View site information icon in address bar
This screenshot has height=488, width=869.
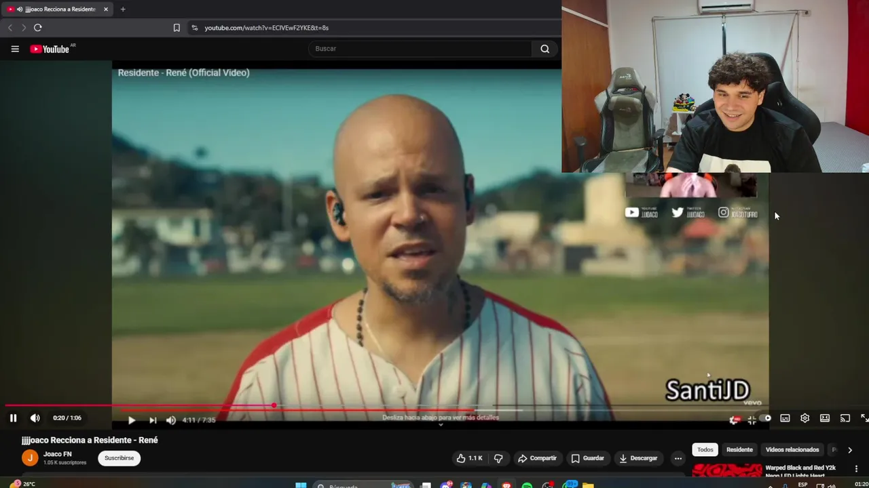[194, 28]
